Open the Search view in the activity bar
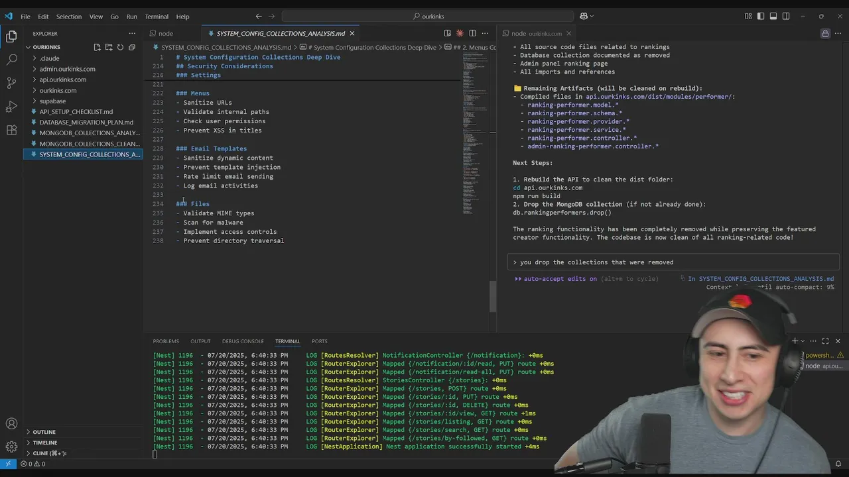849x477 pixels. [11, 60]
